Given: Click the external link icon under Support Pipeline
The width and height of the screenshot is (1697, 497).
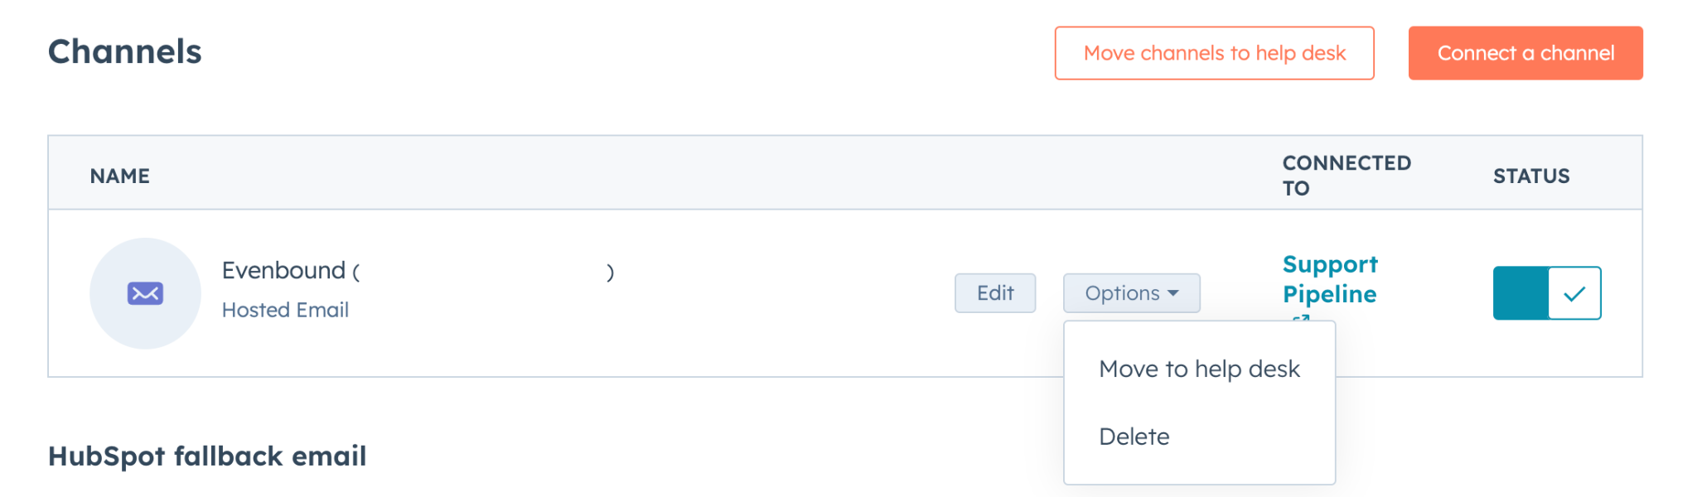Looking at the screenshot, I should coord(1301,318).
